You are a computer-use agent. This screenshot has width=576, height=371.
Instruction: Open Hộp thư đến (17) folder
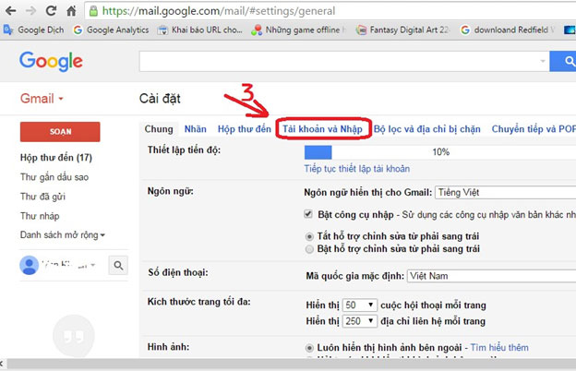pyautogui.click(x=56, y=158)
